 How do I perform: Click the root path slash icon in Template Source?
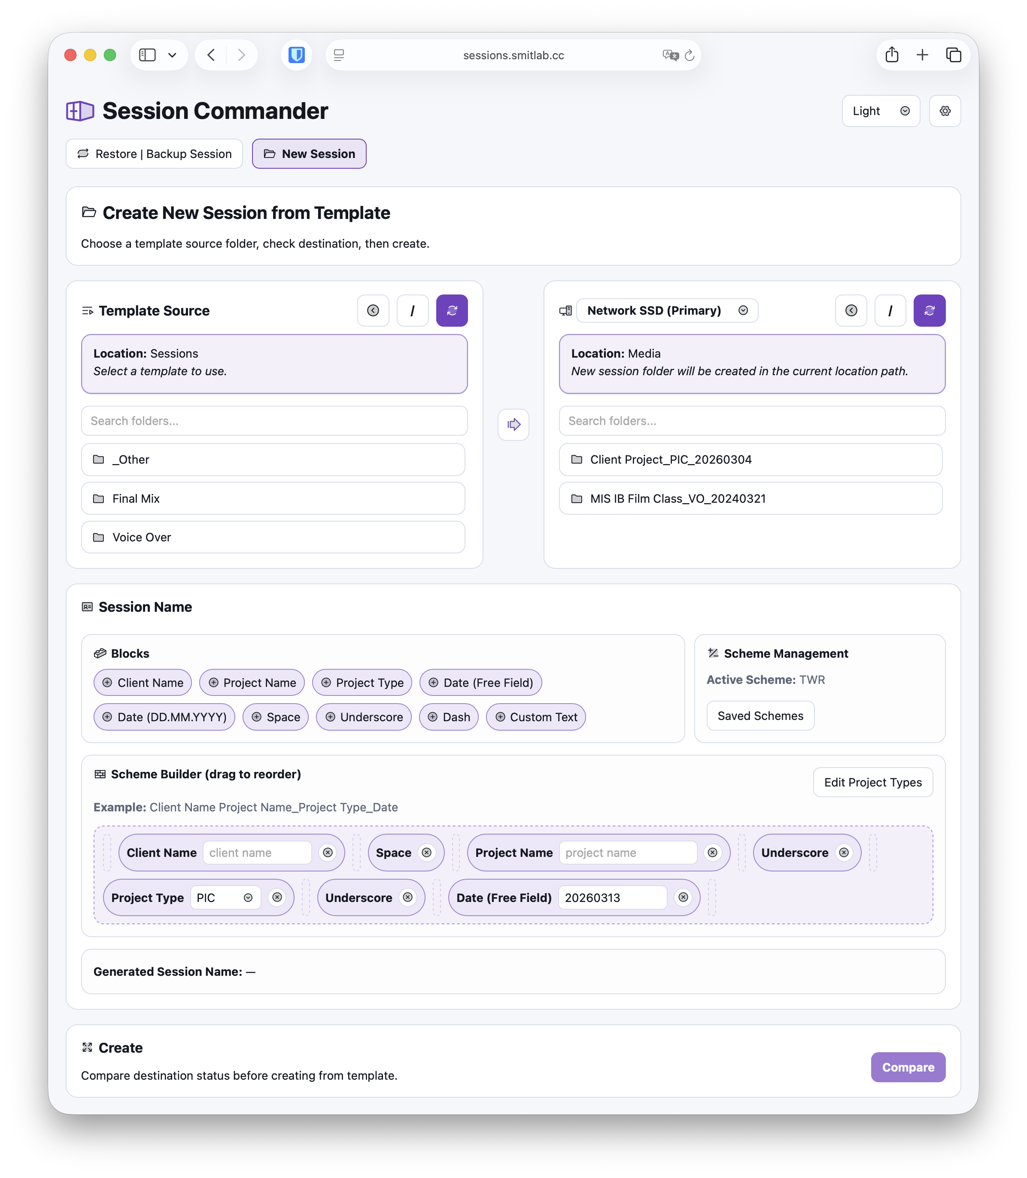coord(413,310)
